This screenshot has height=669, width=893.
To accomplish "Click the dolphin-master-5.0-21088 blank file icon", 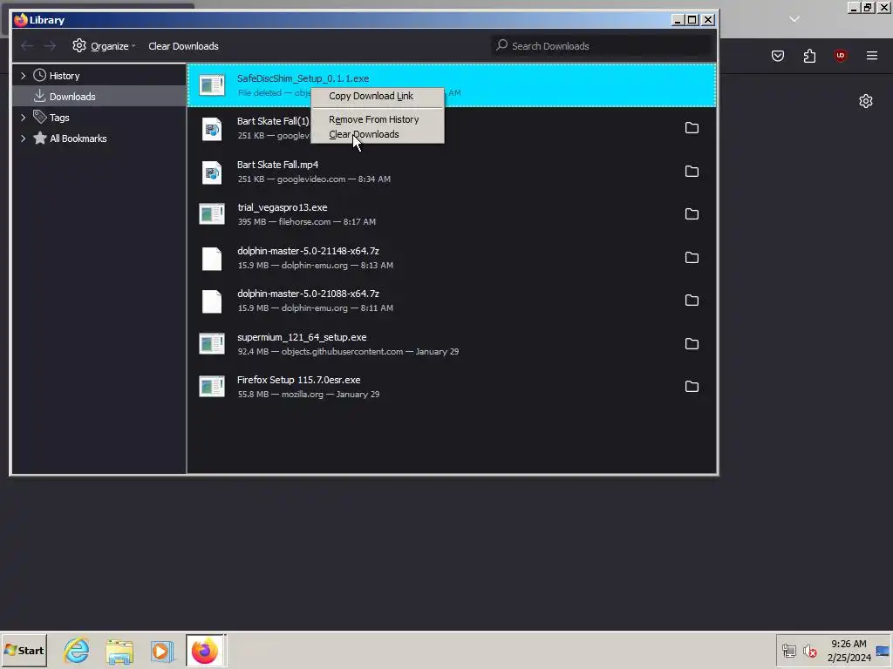I will [x=212, y=301].
